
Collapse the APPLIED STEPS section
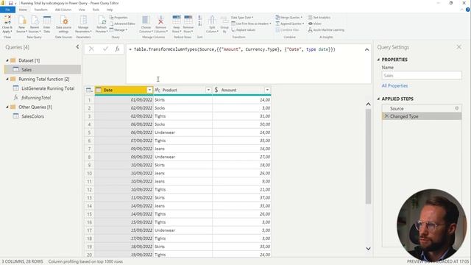click(x=378, y=99)
